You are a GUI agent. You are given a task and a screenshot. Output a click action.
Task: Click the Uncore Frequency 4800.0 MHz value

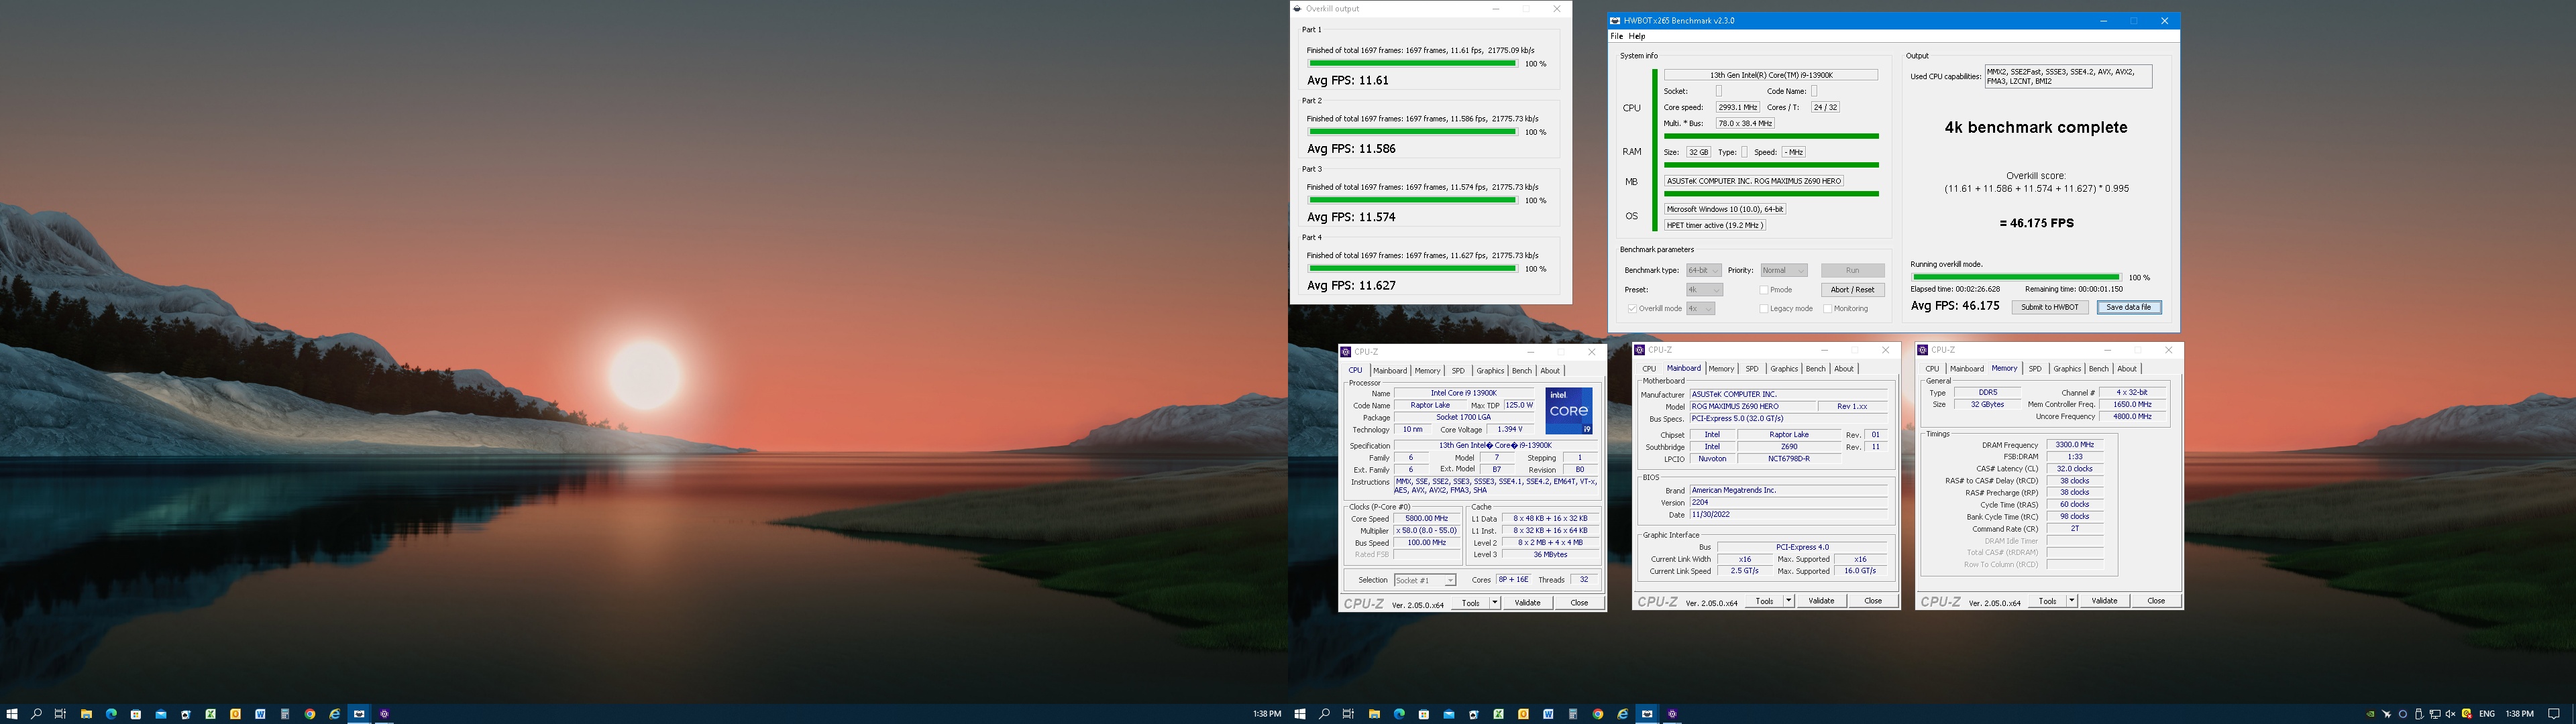pos(2132,417)
